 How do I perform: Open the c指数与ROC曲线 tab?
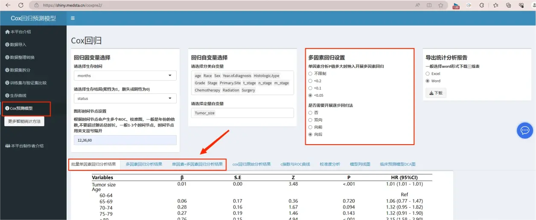pos(295,164)
